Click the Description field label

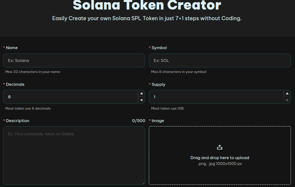click(x=17, y=121)
